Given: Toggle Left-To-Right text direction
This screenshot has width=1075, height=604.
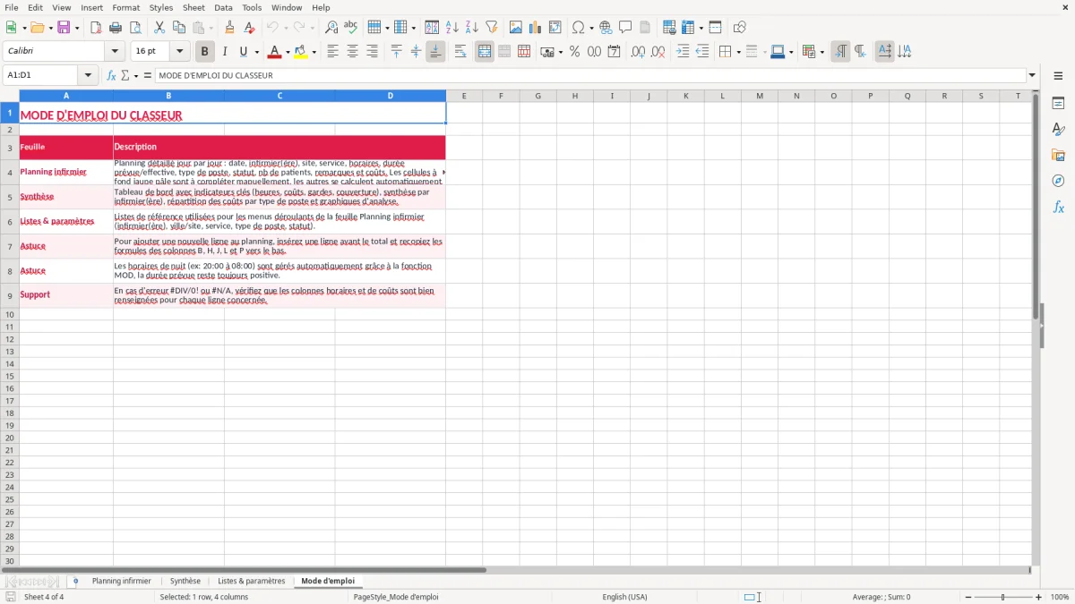Looking at the screenshot, I should 840,52.
